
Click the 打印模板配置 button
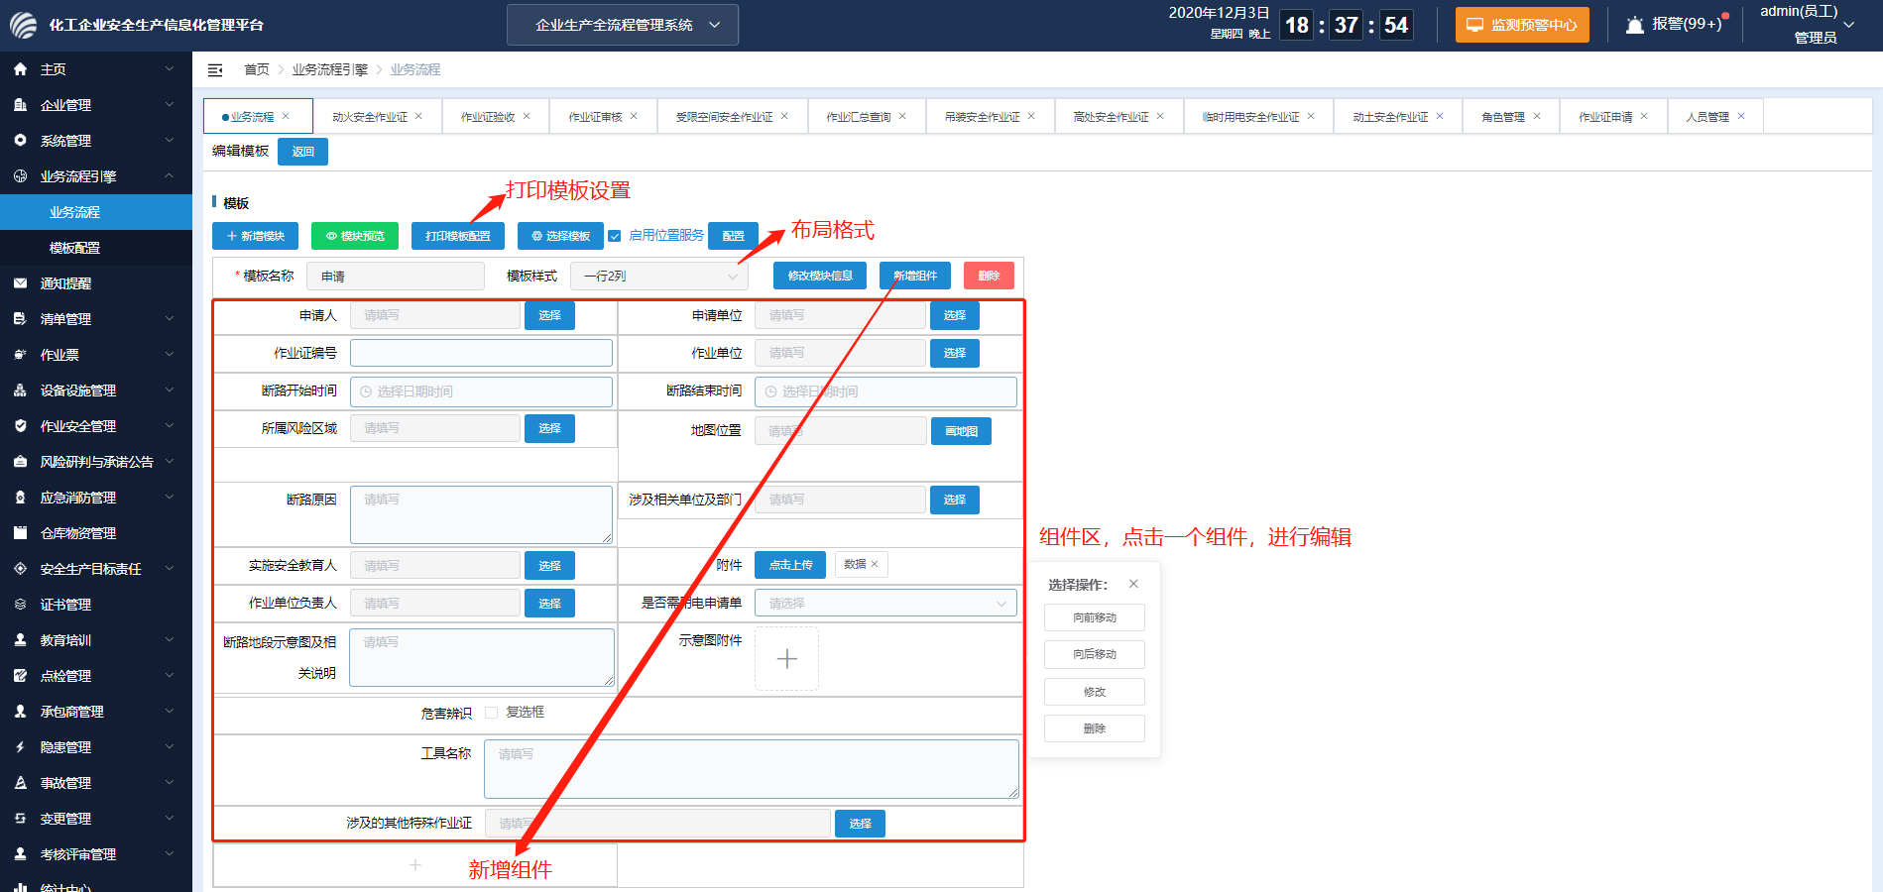(x=458, y=236)
